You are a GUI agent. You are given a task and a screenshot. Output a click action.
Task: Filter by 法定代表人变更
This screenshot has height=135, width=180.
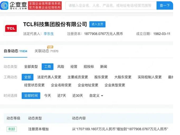pos(49,77)
